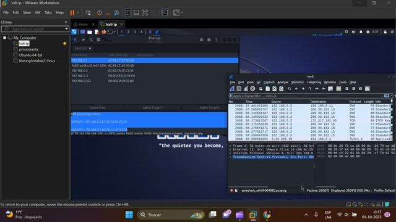Zoom out on Wireshark packet text
This screenshot has width=396, height=222.
[x=353, y=89]
